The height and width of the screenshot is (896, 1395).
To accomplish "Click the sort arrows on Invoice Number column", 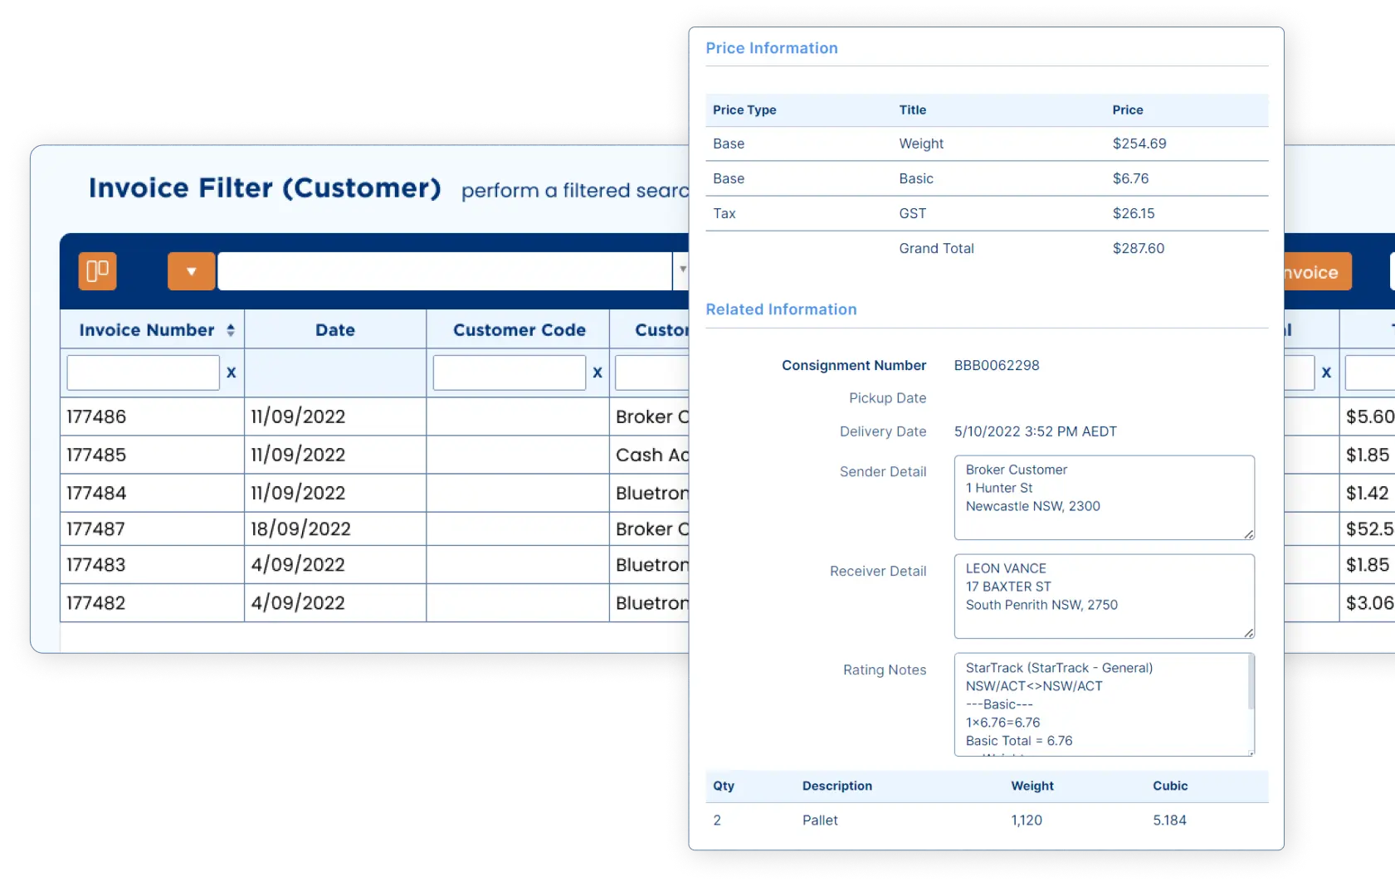I will click(x=230, y=329).
